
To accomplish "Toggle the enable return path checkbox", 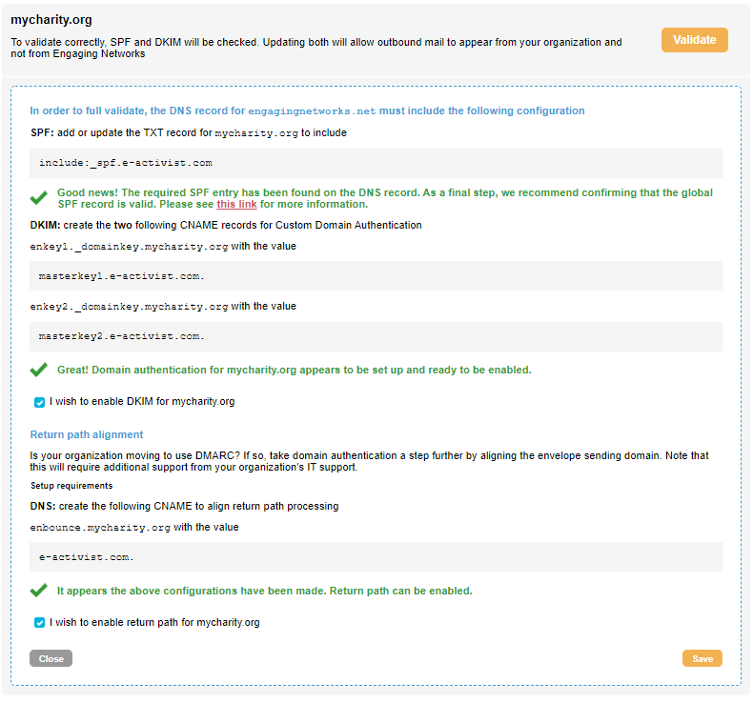I will (x=40, y=623).
